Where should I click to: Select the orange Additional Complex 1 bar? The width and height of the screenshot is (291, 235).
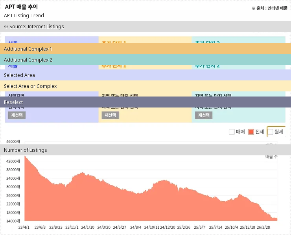point(145,49)
